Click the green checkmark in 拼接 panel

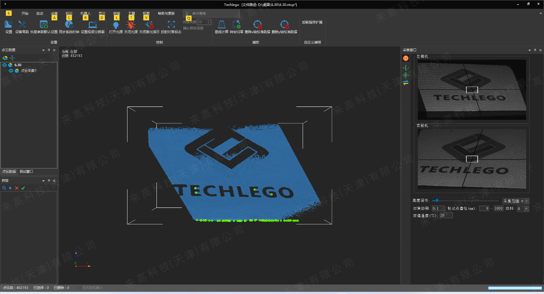23,188
